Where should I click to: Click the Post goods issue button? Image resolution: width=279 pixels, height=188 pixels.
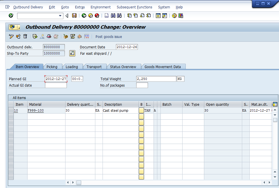point(108,36)
